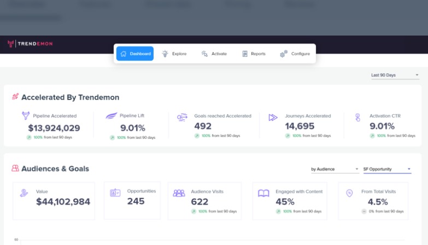This screenshot has height=245, width=428.
Task: Click the 45% engaged value
Action: (285, 202)
